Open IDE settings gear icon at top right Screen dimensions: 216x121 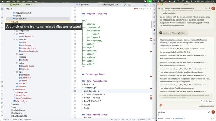click(154, 5)
